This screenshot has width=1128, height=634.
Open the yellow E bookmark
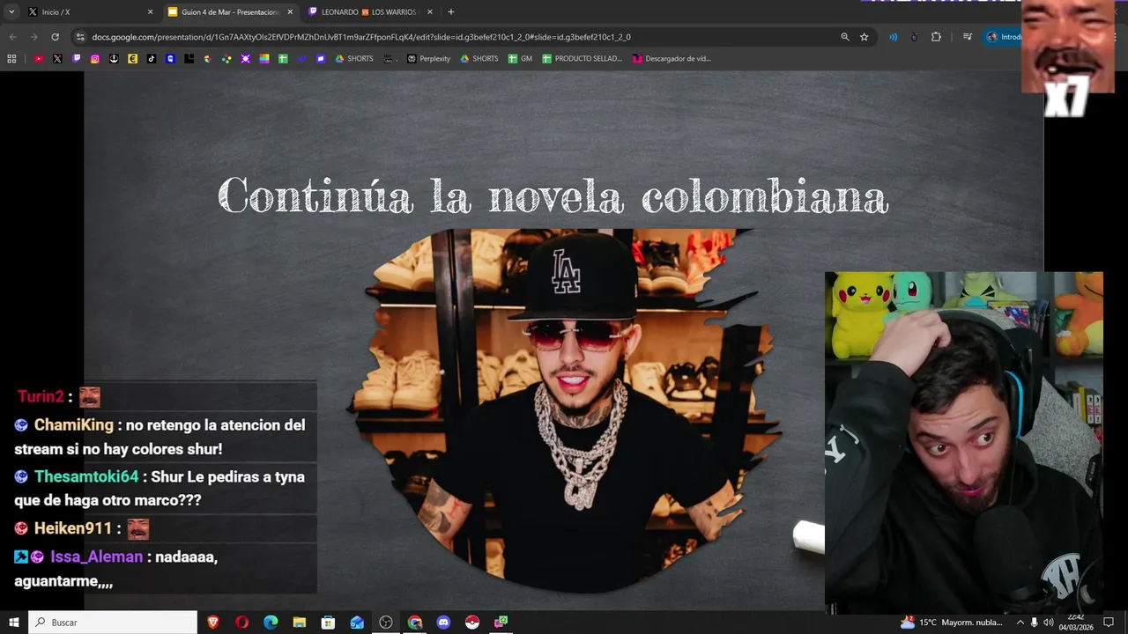point(133,59)
